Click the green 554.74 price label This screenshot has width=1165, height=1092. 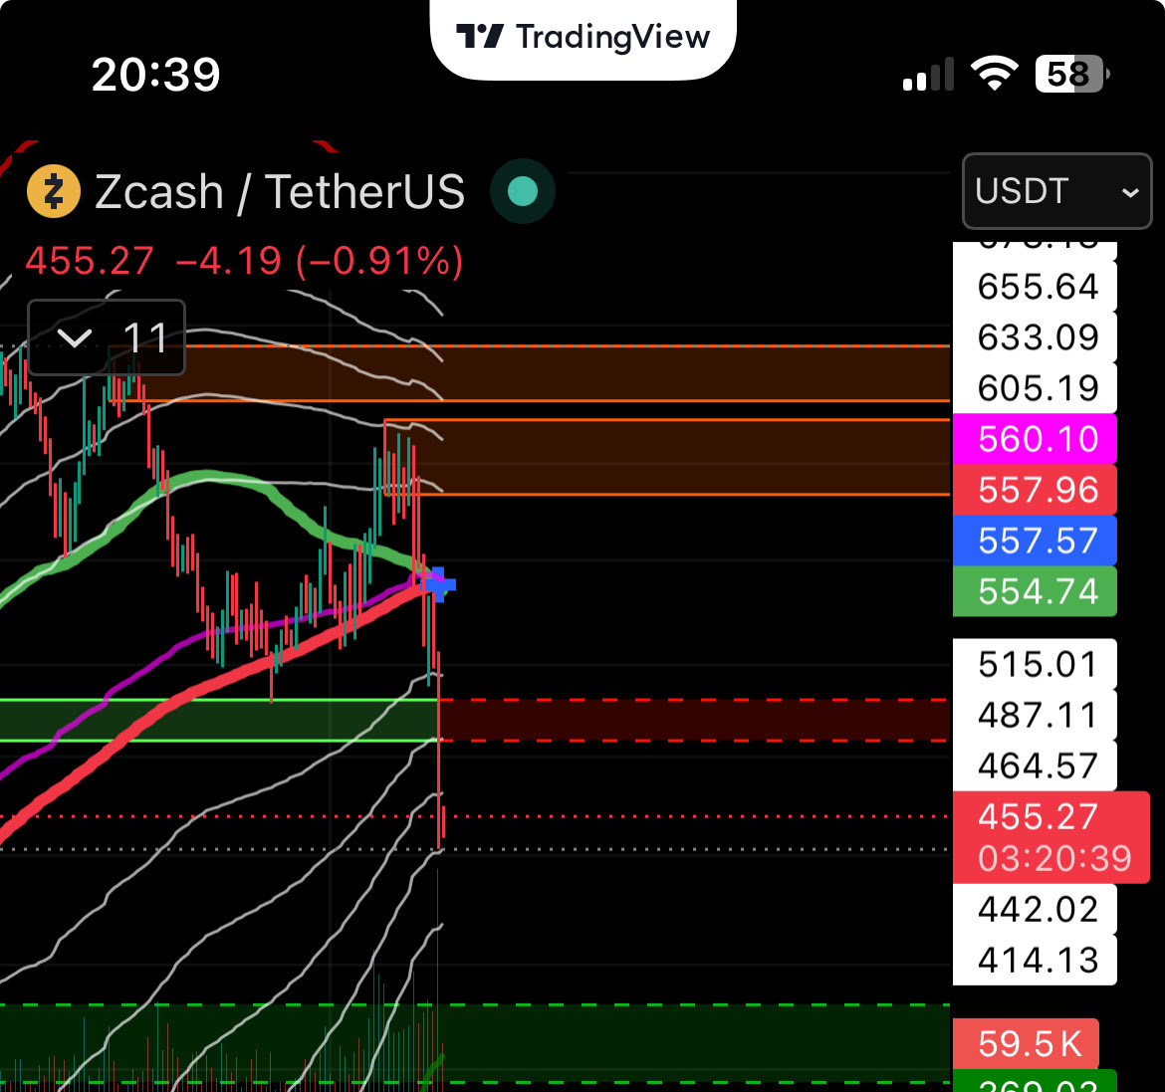1035,591
